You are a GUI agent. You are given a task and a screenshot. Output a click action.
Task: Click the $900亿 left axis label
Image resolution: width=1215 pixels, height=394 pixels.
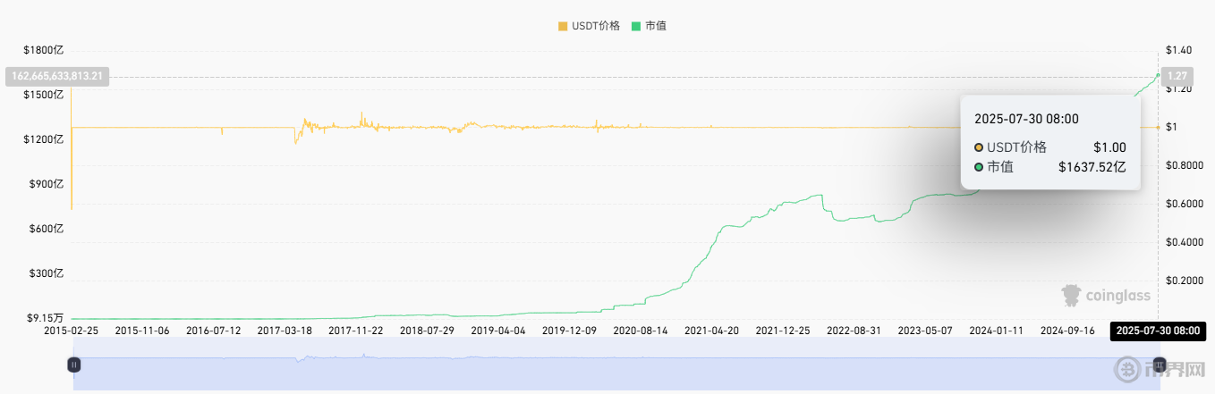[x=48, y=184]
